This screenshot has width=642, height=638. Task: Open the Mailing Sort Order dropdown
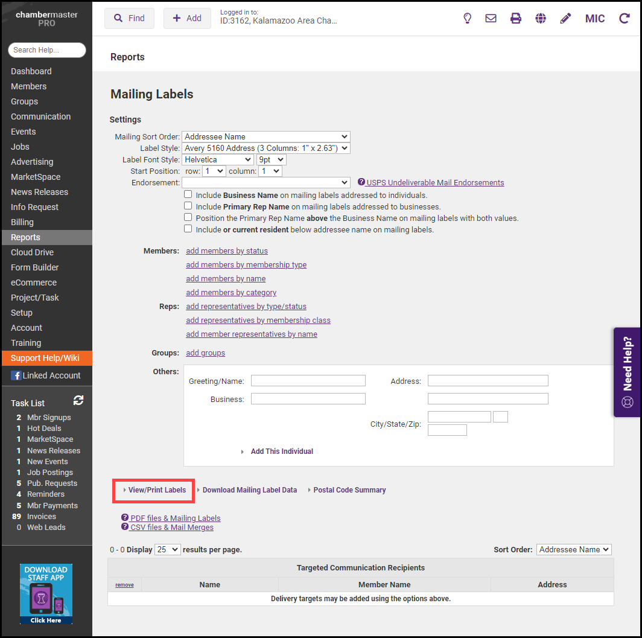pos(266,137)
